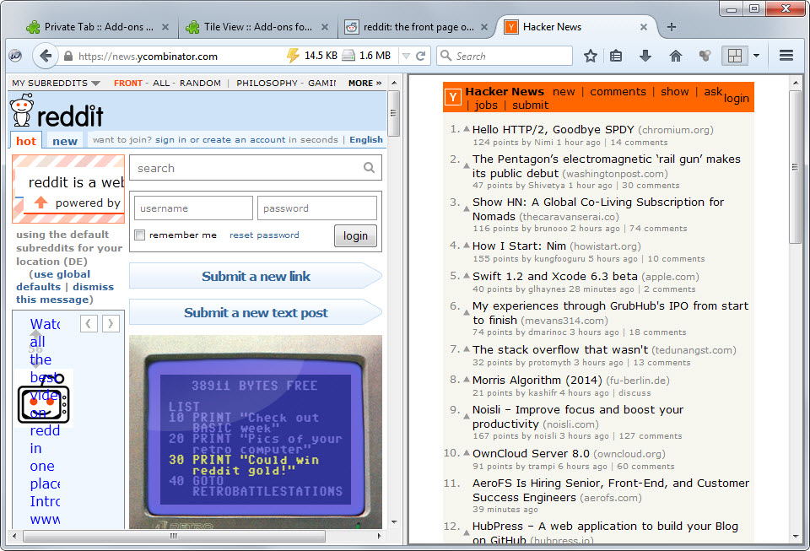Upvote 'Morris Algorithm (2014)' story
This screenshot has width=810, height=551.
click(466, 380)
